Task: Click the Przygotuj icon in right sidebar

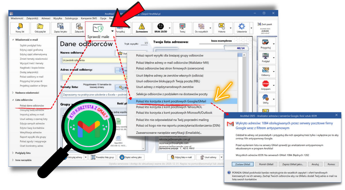Action: click(x=265, y=43)
